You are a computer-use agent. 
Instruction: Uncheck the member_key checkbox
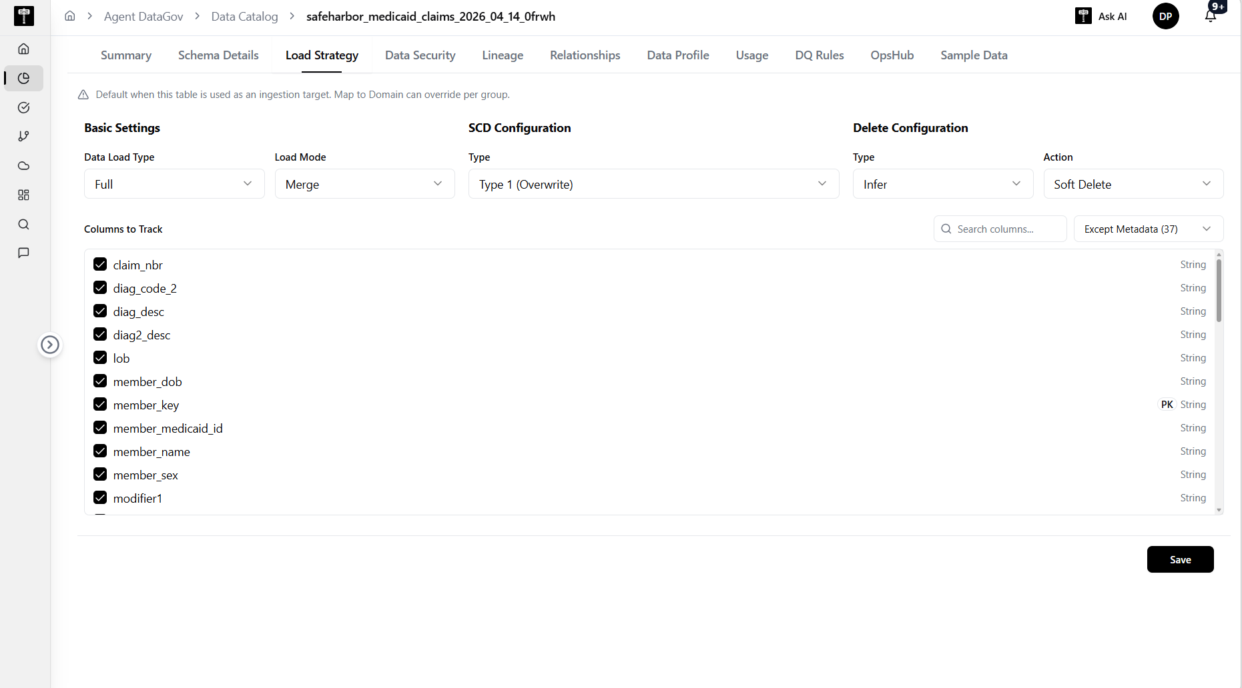(x=100, y=405)
